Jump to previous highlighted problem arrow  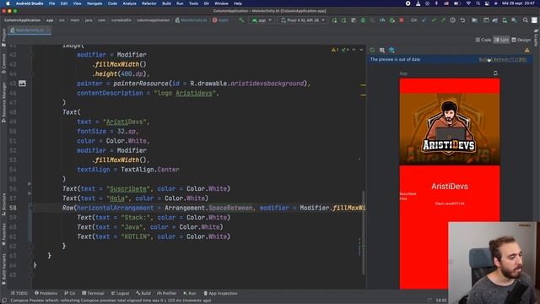pyautogui.click(x=354, y=50)
